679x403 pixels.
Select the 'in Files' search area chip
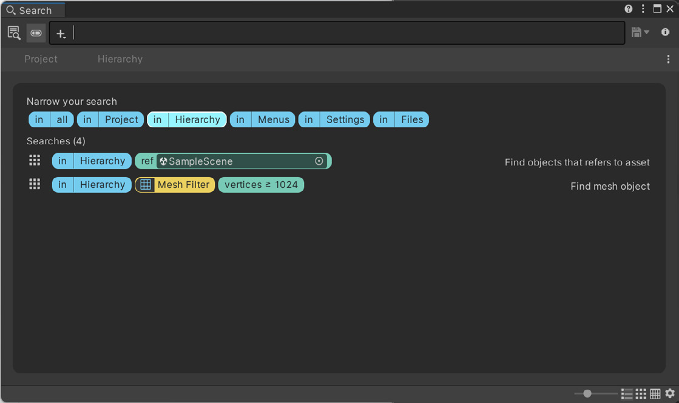[401, 120]
